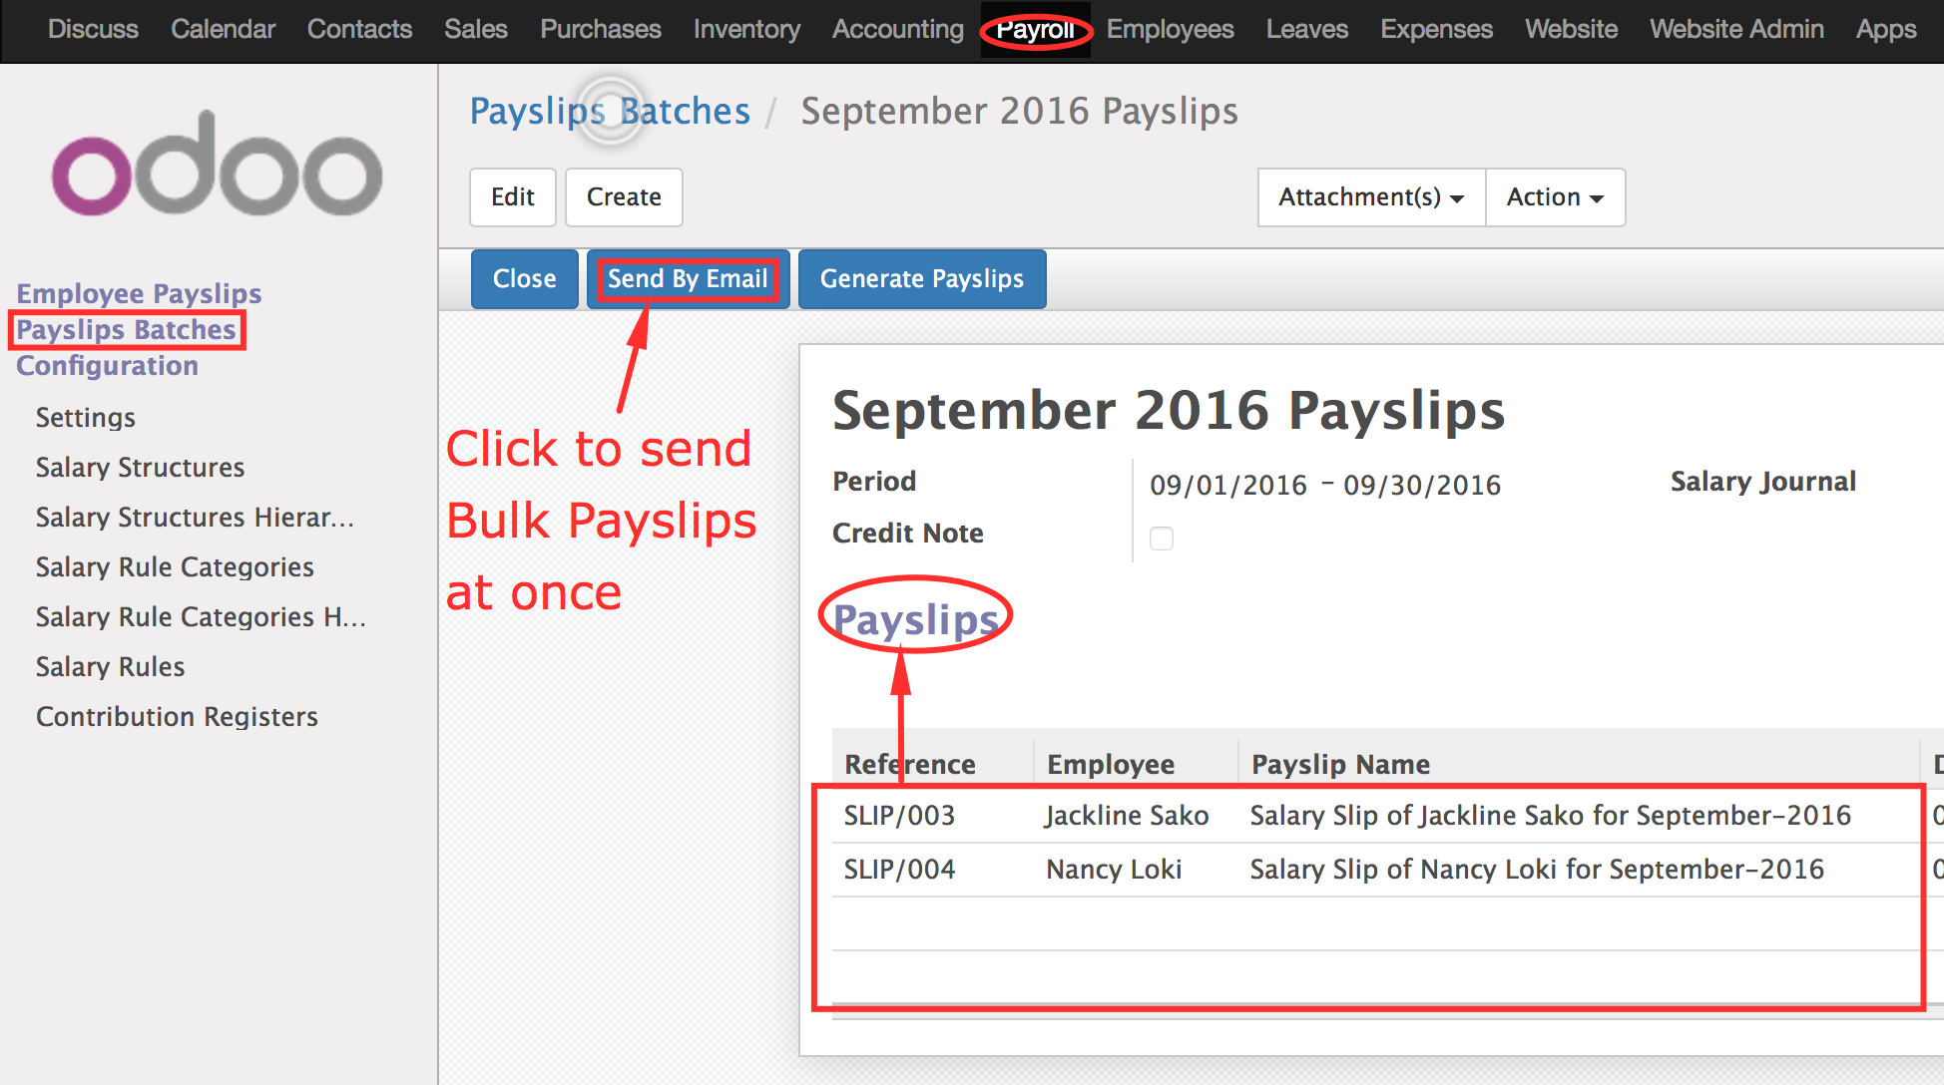Sort by Reference column header
The image size is (1944, 1085).
point(910,764)
